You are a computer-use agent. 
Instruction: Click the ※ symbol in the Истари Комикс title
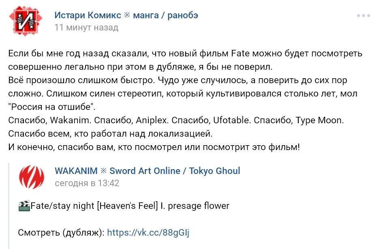tap(127, 15)
